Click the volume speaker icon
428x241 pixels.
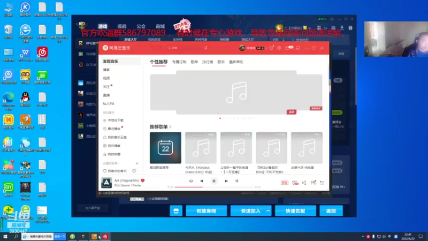pyautogui.click(x=304, y=183)
